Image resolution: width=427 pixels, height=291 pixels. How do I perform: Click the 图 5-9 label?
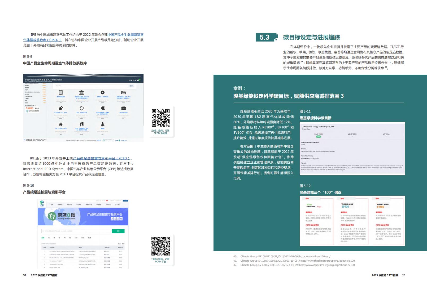pos(28,57)
